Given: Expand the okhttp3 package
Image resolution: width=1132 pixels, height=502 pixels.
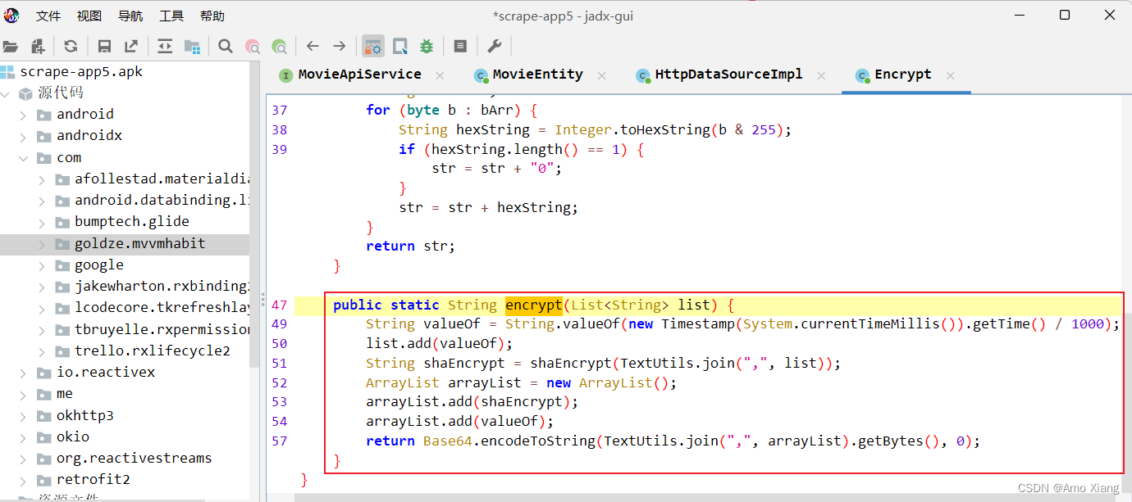Looking at the screenshot, I should pyautogui.click(x=23, y=416).
